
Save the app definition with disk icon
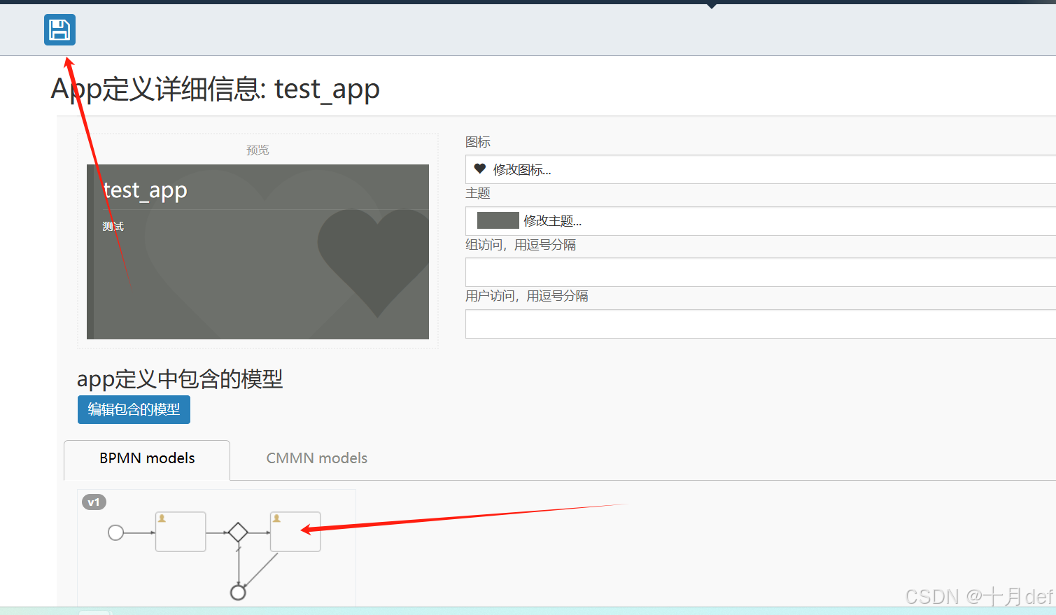click(x=59, y=30)
